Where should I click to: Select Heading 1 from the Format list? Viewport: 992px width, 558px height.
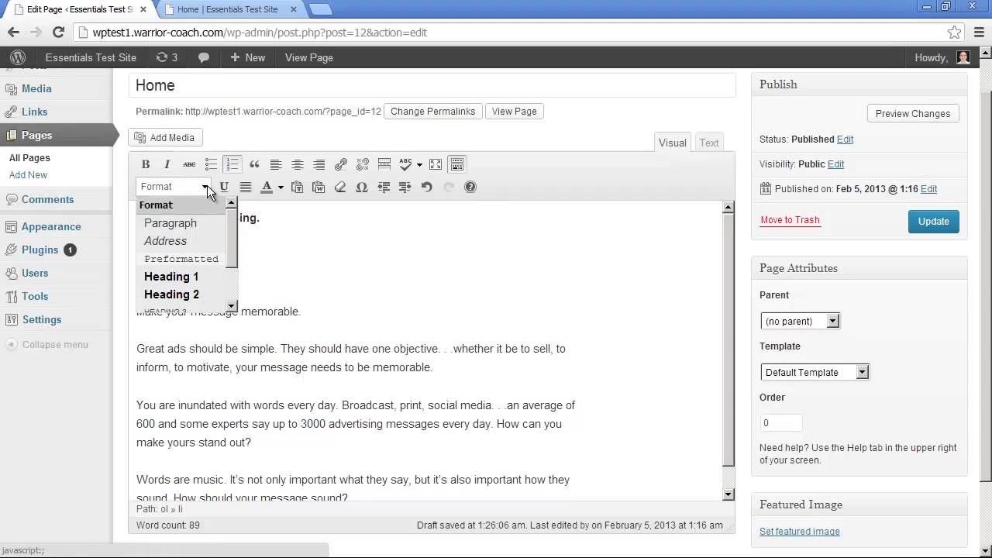click(171, 277)
